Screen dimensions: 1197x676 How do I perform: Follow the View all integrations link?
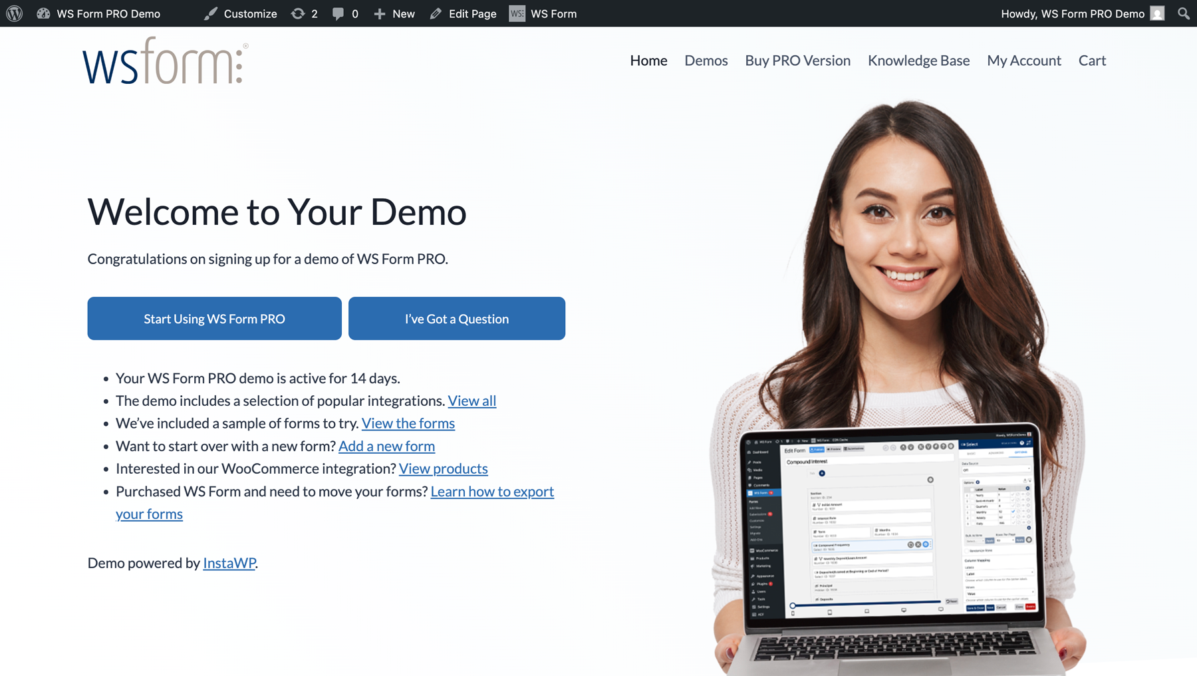click(x=472, y=401)
